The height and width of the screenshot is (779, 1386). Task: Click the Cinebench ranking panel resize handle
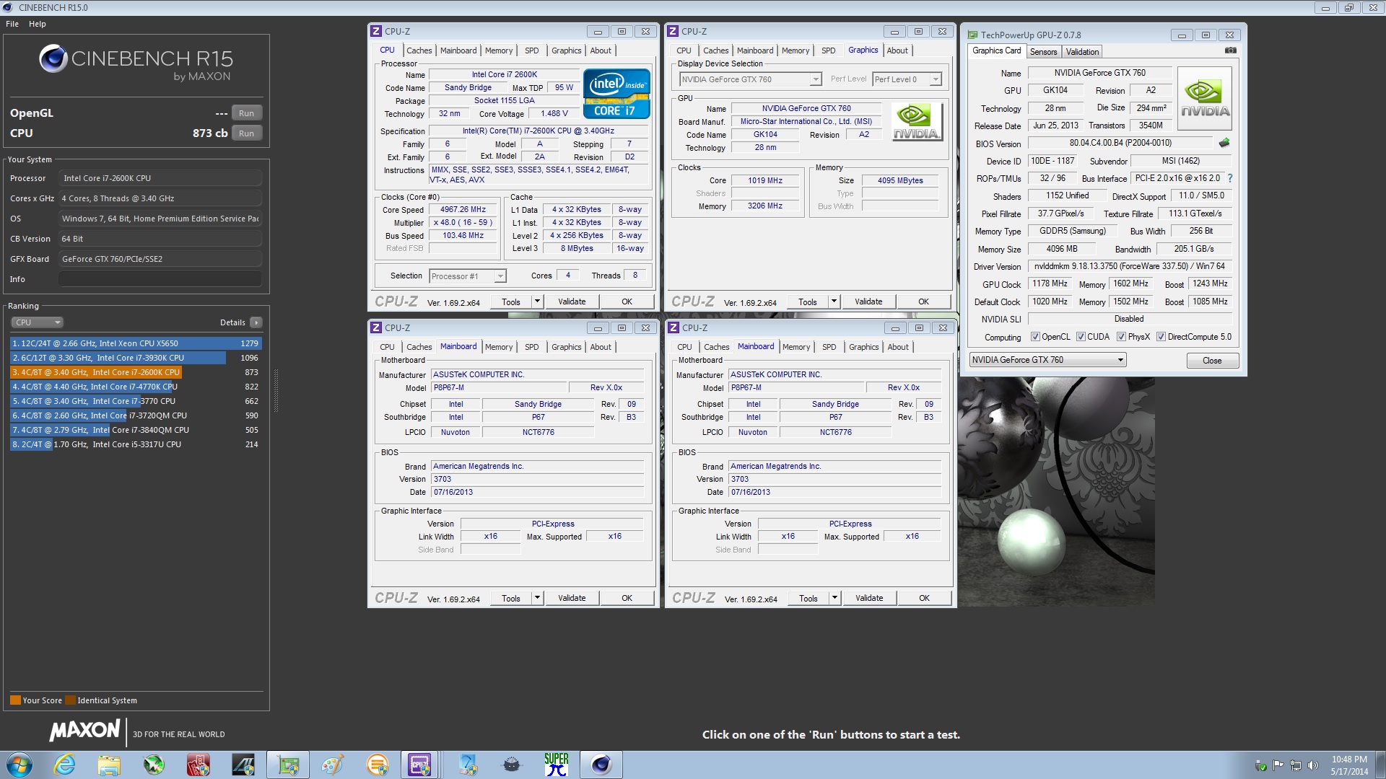click(x=275, y=389)
